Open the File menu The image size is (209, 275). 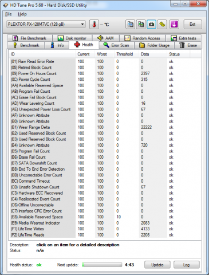point(9,14)
